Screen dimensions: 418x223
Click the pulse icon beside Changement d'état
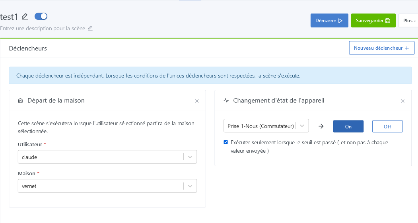pyautogui.click(x=226, y=101)
